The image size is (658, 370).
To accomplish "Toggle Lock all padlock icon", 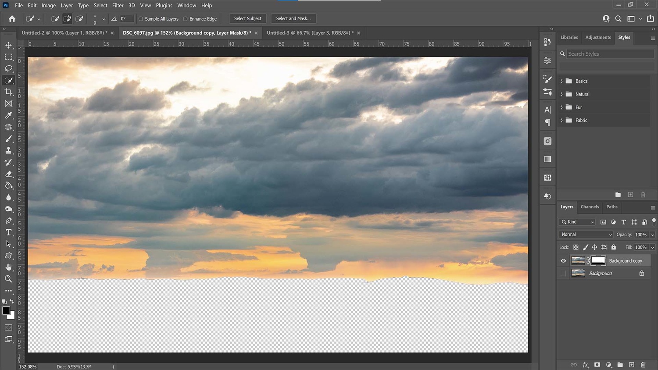I will click(x=614, y=247).
